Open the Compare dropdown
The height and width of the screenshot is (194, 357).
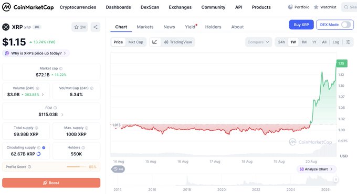[x=258, y=42]
